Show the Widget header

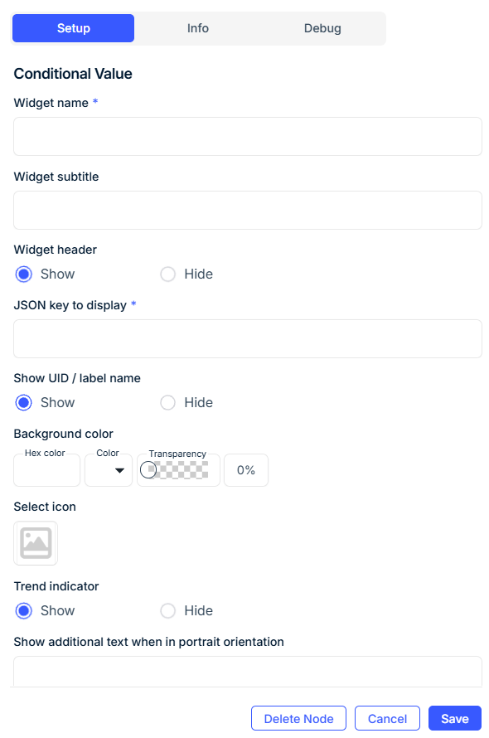tap(23, 274)
